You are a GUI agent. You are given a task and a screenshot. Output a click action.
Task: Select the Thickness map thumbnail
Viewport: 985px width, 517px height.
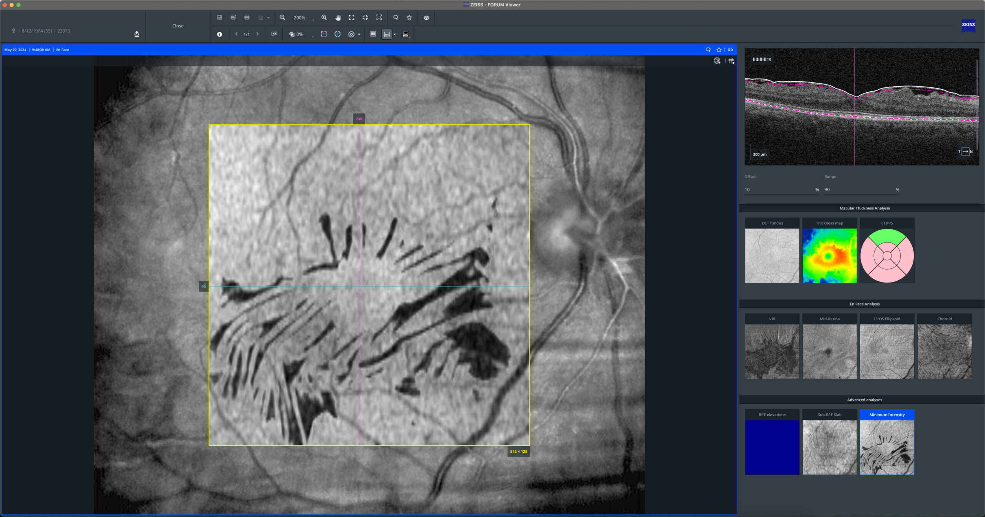click(x=829, y=251)
